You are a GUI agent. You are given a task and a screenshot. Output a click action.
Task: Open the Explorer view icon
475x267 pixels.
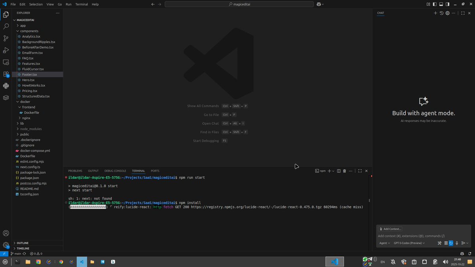(6, 15)
